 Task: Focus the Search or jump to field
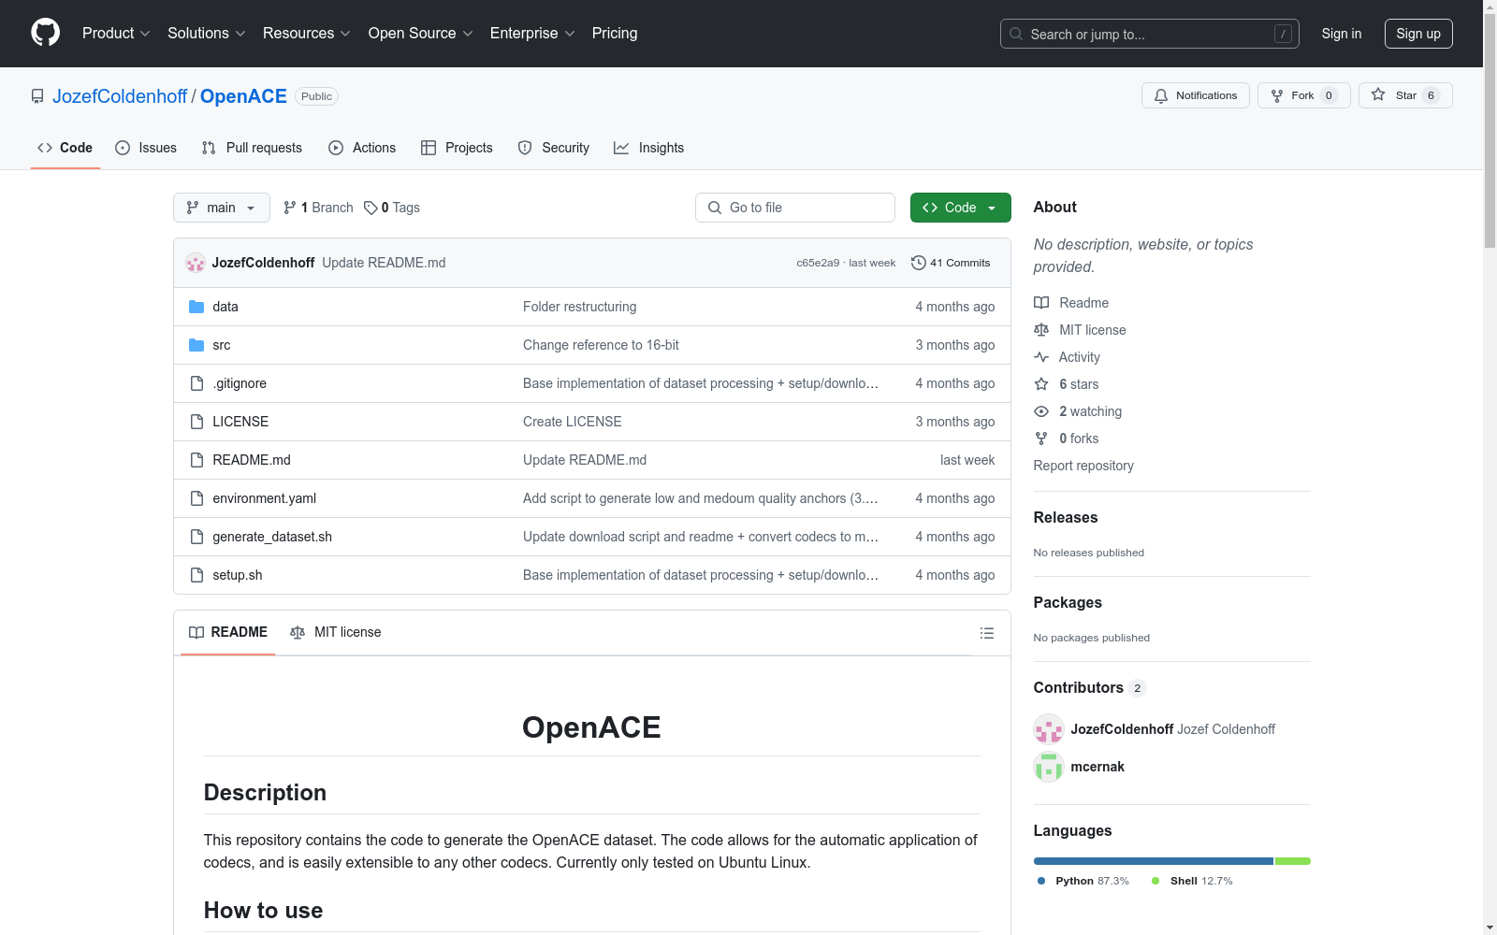(x=1150, y=34)
